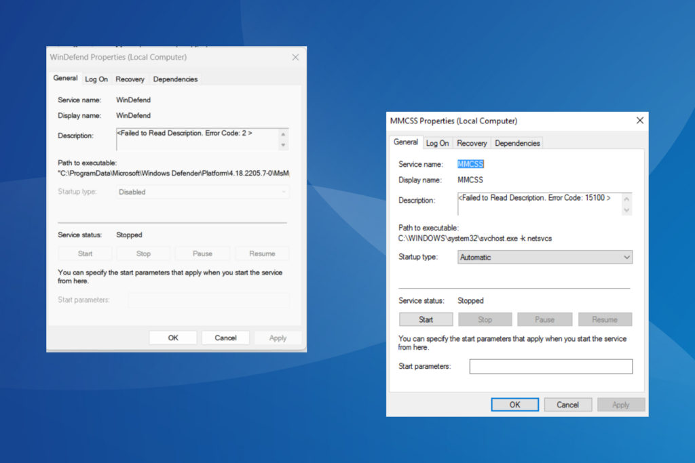The width and height of the screenshot is (695, 463).
Task: Click OK in MMCSS Properties
Action: (x=514, y=405)
